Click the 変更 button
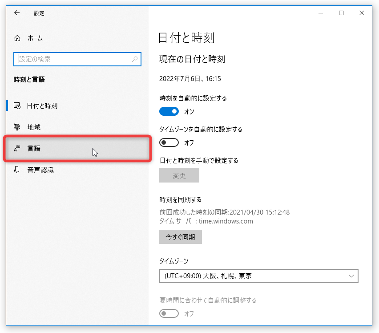This screenshot has height=333, width=379. [x=179, y=175]
